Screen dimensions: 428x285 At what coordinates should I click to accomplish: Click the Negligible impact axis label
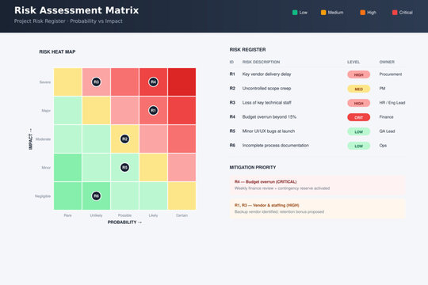(x=43, y=196)
